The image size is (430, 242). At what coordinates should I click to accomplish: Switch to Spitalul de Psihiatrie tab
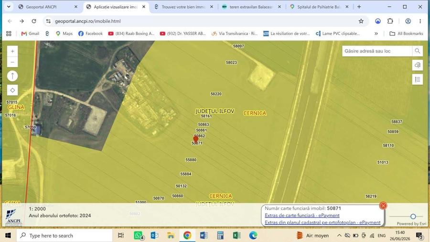click(319, 7)
